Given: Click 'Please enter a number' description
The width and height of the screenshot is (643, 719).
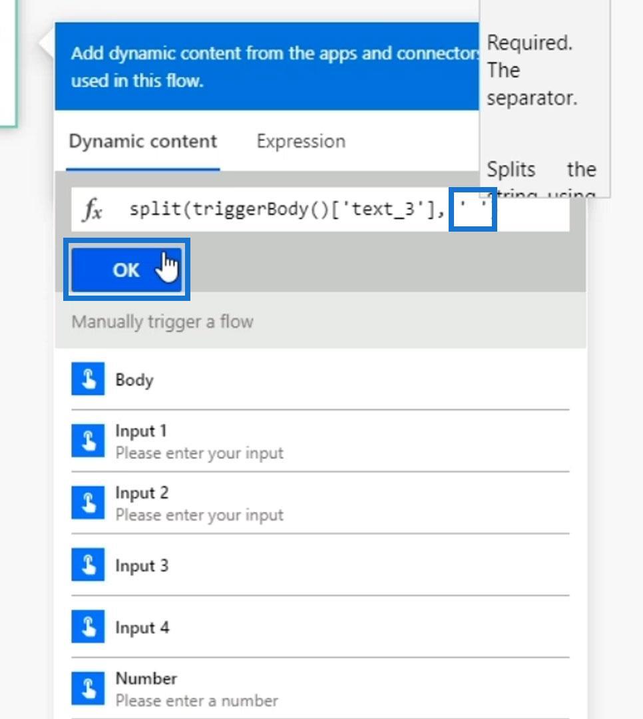Looking at the screenshot, I should click(197, 700).
